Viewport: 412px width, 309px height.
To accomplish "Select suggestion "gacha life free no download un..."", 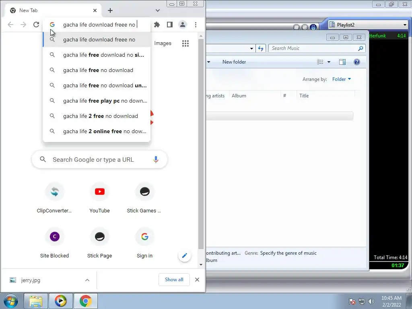I will coord(97,85).
